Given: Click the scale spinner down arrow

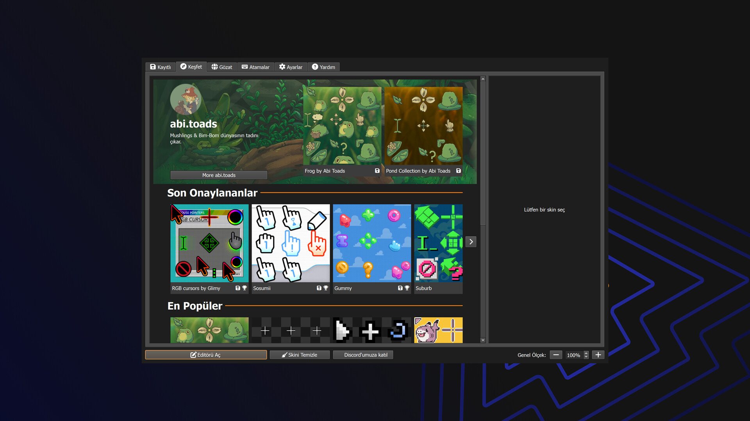Looking at the screenshot, I should point(586,357).
